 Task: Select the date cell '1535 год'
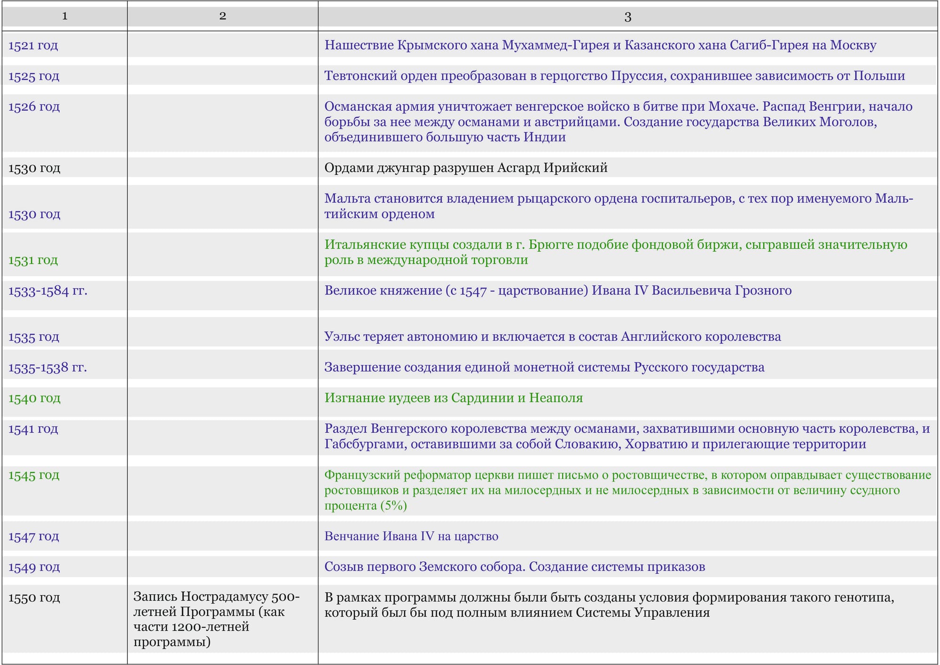(x=34, y=337)
